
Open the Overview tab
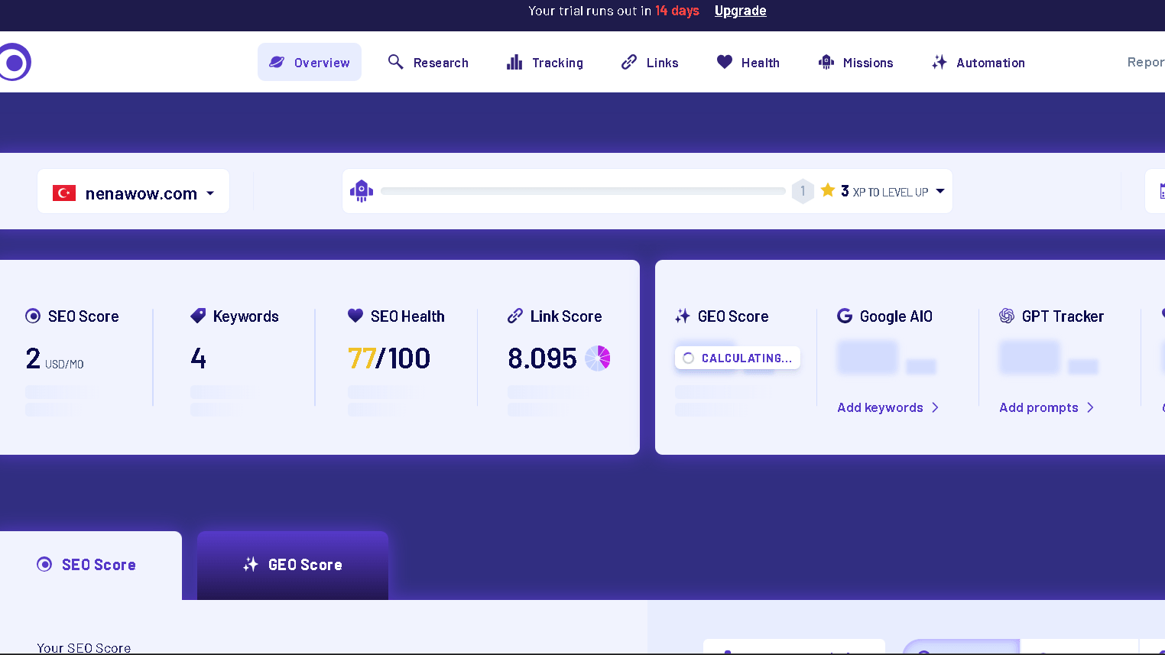pyautogui.click(x=310, y=62)
